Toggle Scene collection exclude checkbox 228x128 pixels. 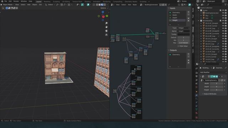click(x=221, y=10)
